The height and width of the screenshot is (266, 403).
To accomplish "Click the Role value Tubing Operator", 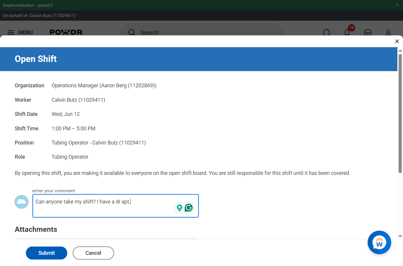I will coord(70,157).
